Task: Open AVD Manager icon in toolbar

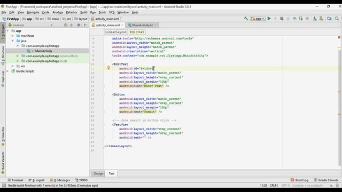Action: [315, 19]
